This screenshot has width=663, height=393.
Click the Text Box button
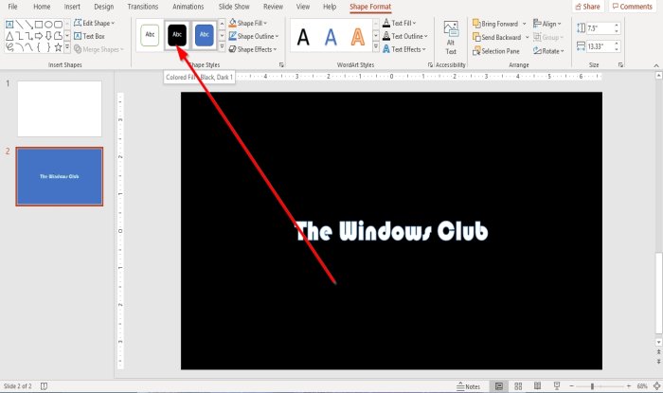coord(89,36)
